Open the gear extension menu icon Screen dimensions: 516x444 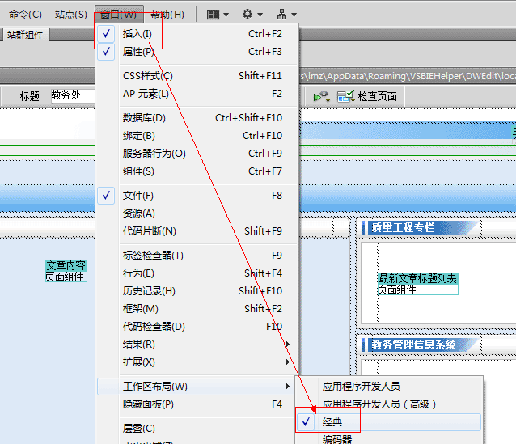pos(252,14)
